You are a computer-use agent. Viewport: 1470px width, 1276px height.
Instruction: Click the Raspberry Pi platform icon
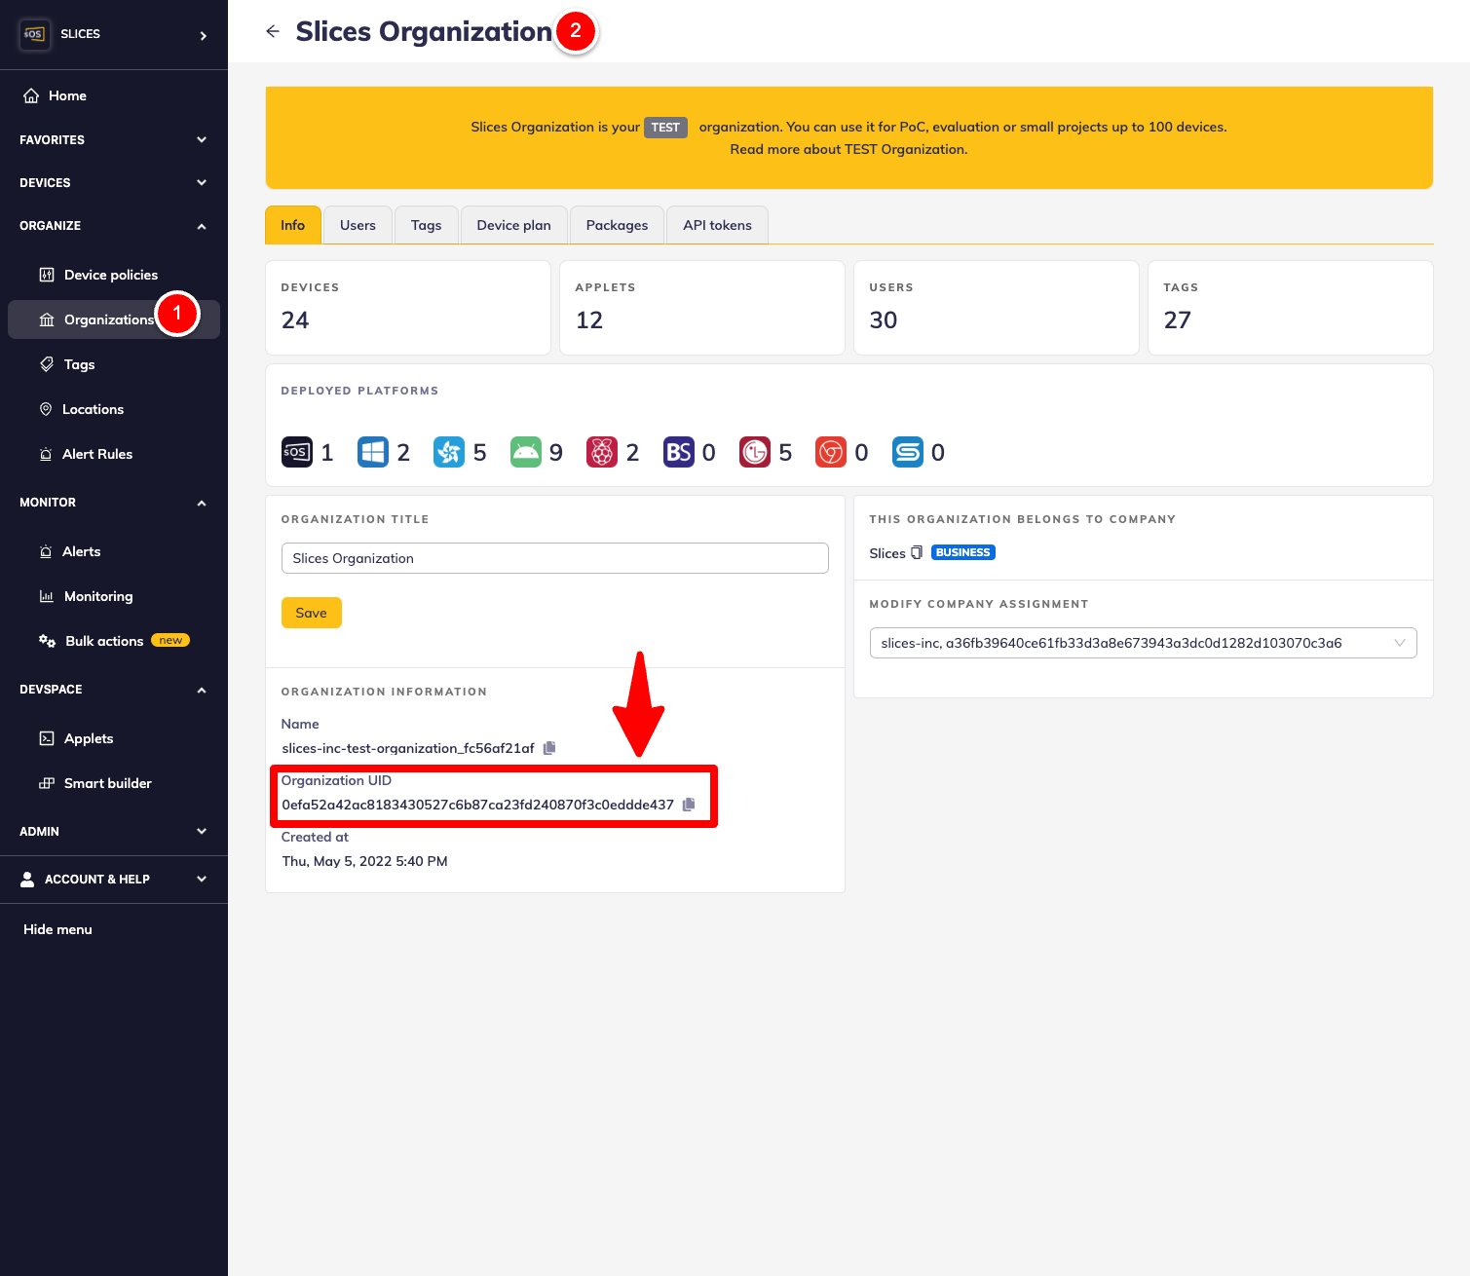602,452
